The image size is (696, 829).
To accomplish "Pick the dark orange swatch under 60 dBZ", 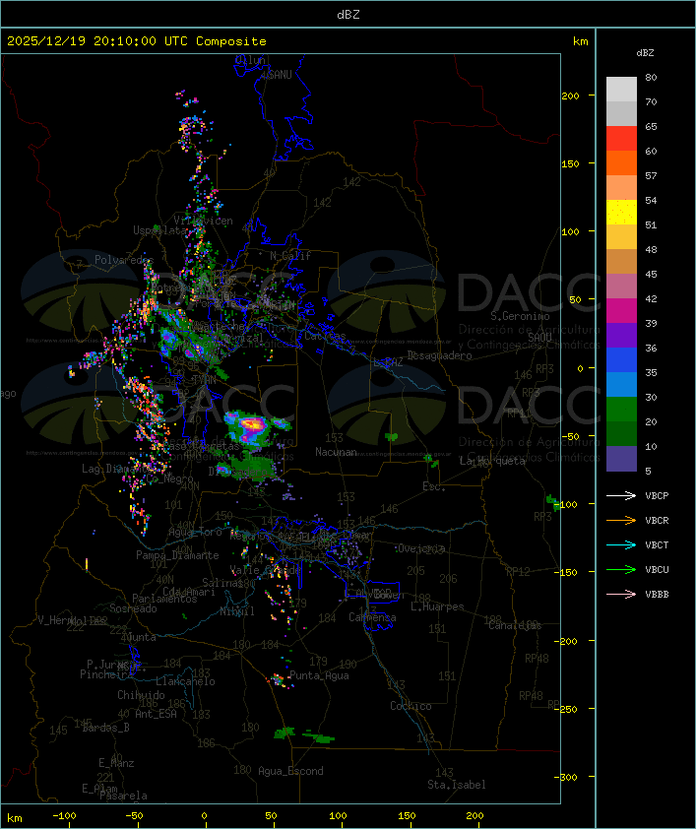I will coord(621,162).
